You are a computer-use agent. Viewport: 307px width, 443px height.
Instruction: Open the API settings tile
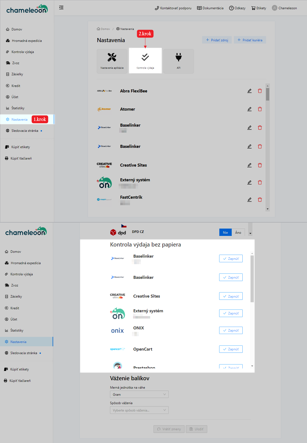[x=179, y=61]
